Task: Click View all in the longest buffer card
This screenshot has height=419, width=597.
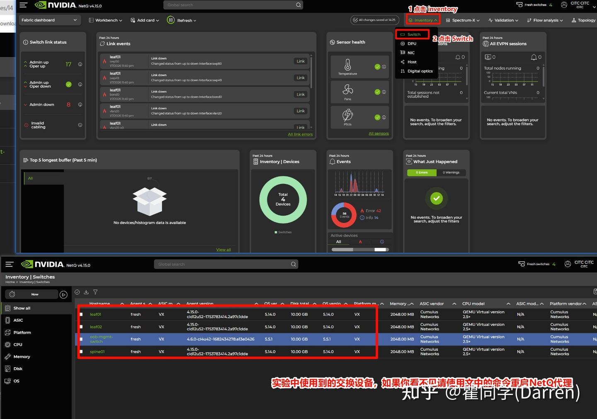Action: coord(223,249)
